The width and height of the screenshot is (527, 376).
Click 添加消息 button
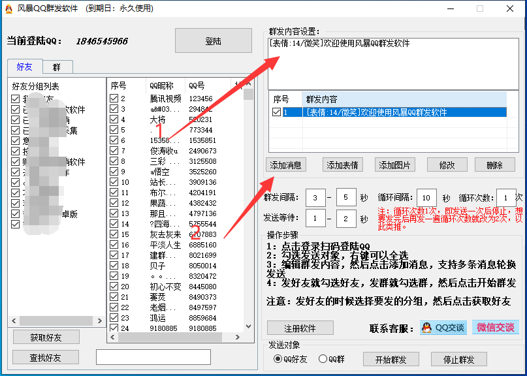point(285,165)
